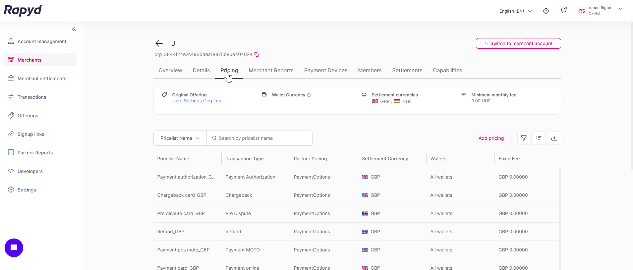Open Offerings in sidebar
The image size is (633, 270).
40,116
